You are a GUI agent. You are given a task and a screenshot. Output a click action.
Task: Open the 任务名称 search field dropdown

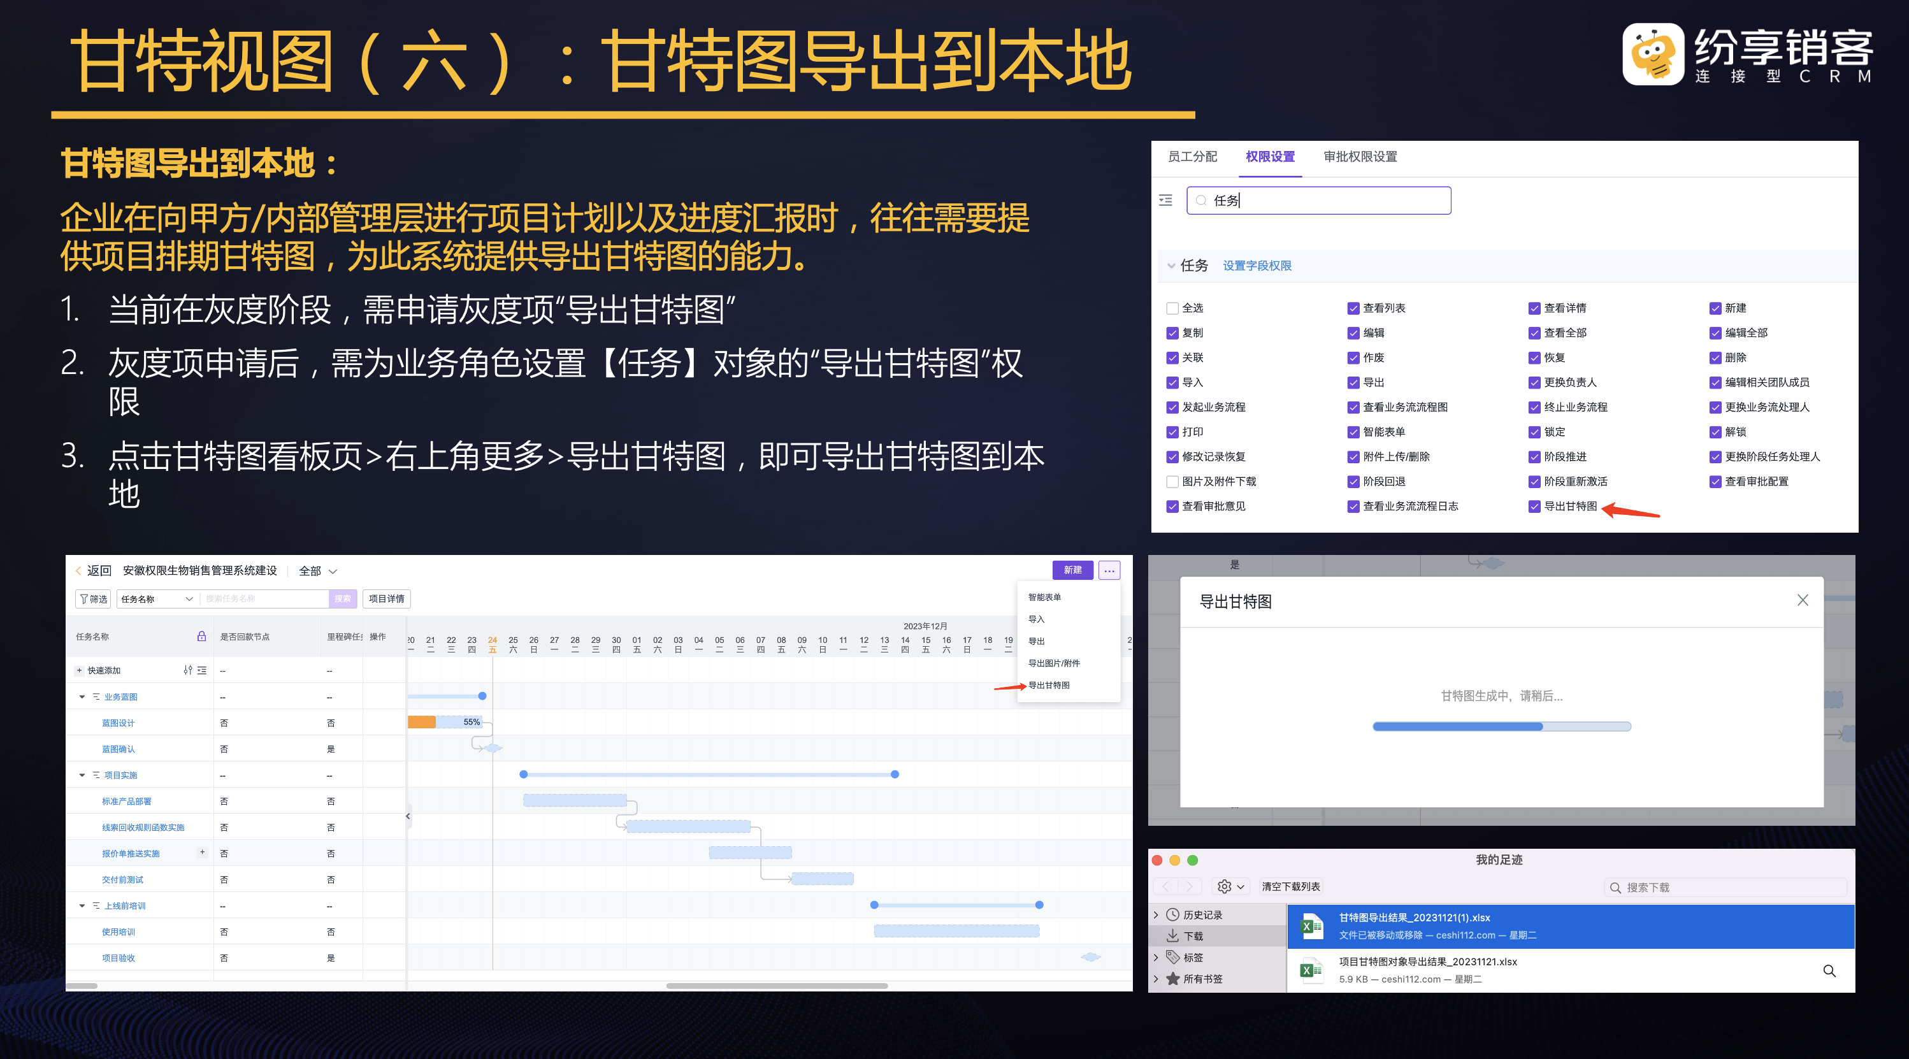[158, 599]
